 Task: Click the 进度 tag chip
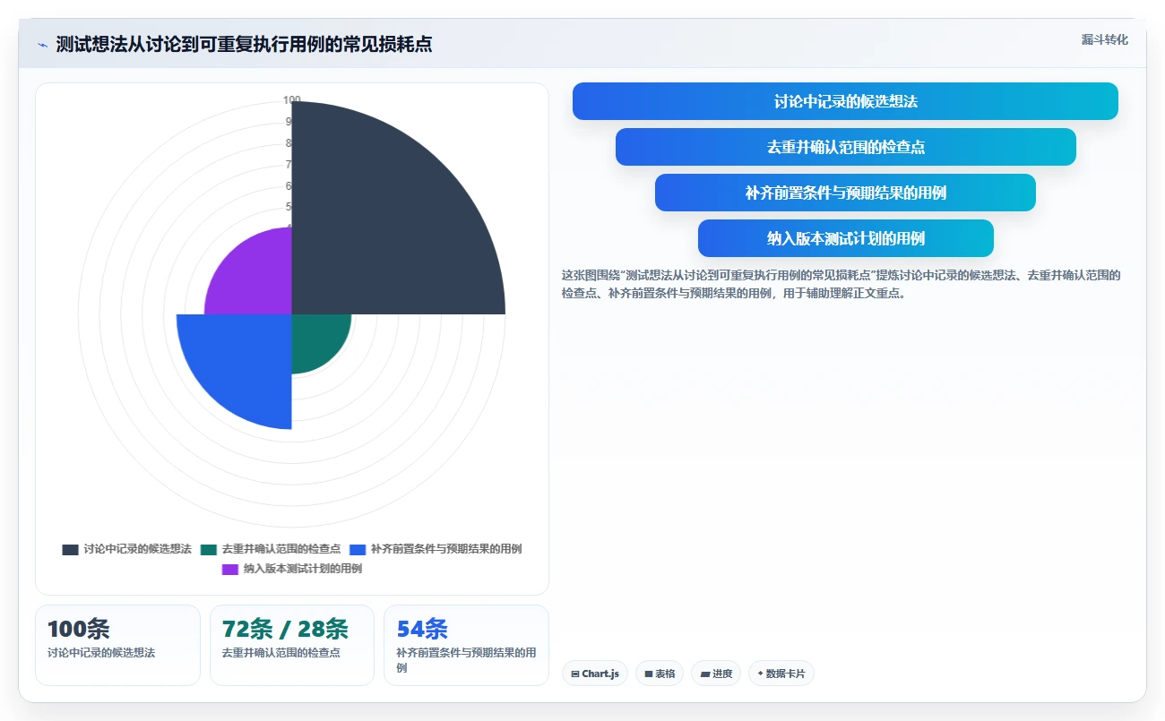716,674
